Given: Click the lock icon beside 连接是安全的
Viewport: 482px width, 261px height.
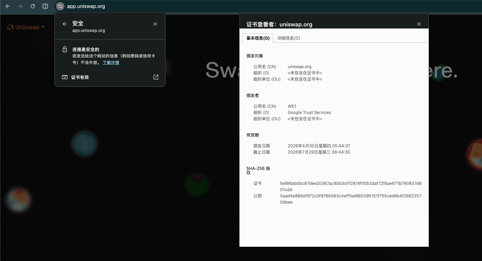Looking at the screenshot, I should (65, 49).
